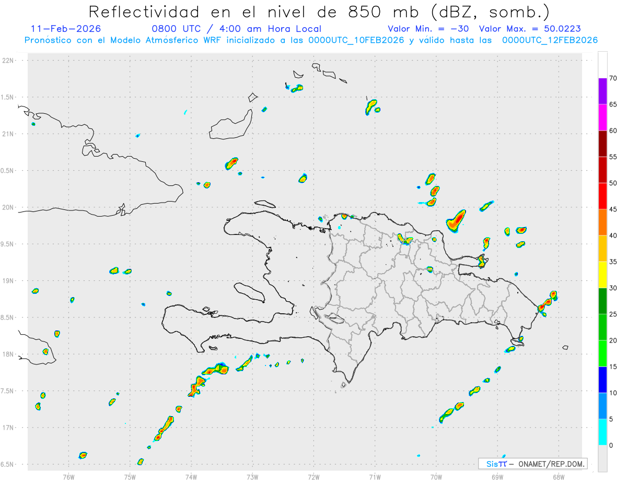
Task: Select the orange 40-45 dBZ colorbar segment
Action: tap(602, 222)
